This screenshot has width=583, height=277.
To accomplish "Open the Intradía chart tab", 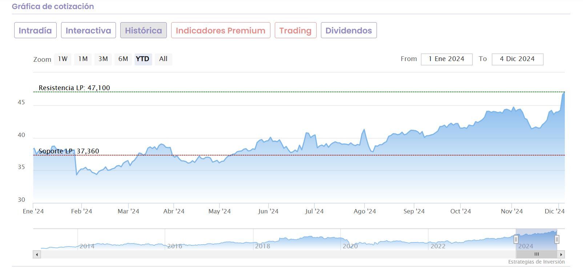I will [35, 31].
